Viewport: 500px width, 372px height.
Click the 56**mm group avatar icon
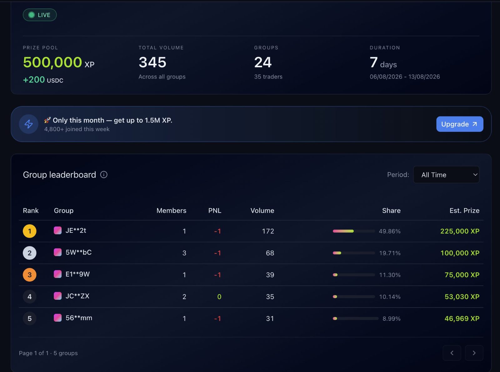click(x=58, y=318)
